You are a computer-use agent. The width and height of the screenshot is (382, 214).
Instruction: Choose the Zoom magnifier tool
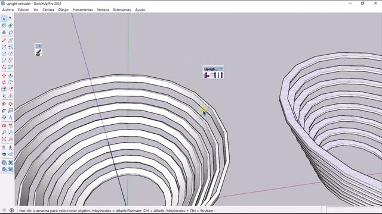tap(4, 133)
